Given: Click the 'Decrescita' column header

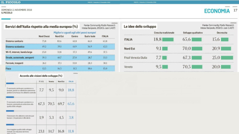Looking at the screenshot, I should 222,33.
